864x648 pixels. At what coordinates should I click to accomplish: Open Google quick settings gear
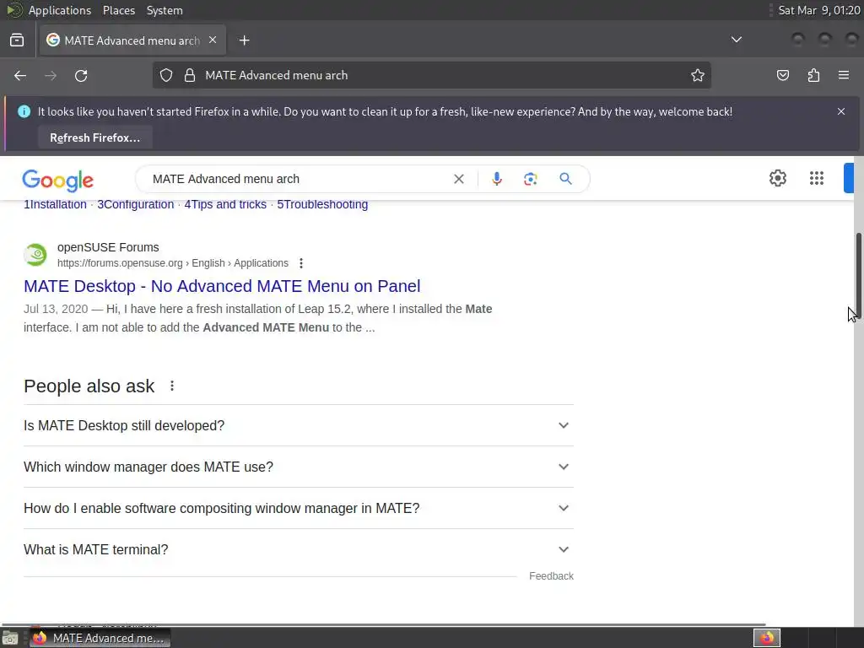pos(777,178)
